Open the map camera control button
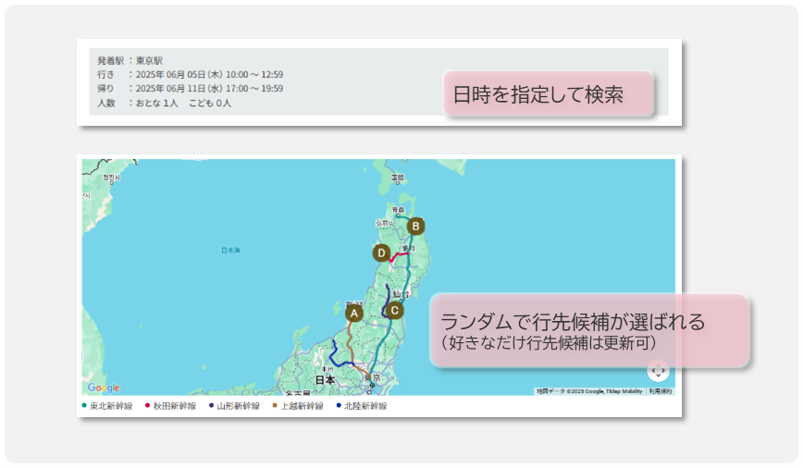 [x=658, y=371]
